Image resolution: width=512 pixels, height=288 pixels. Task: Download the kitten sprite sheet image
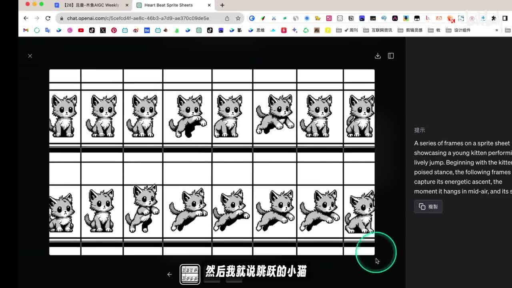[x=378, y=56]
